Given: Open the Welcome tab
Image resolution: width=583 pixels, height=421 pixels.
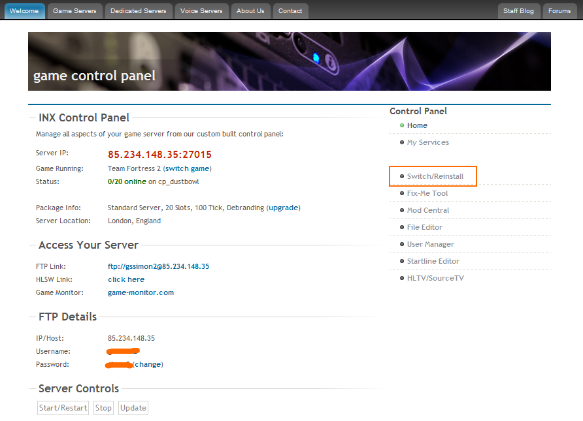Looking at the screenshot, I should (25, 11).
